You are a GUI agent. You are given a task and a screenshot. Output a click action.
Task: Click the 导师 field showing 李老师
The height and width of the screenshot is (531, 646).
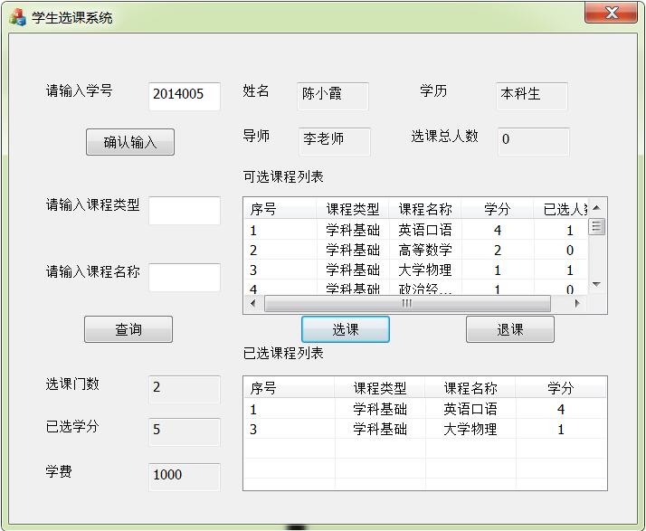pos(335,141)
